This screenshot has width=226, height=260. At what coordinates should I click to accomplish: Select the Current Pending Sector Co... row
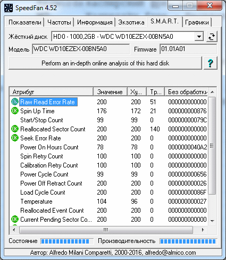coord(109,220)
